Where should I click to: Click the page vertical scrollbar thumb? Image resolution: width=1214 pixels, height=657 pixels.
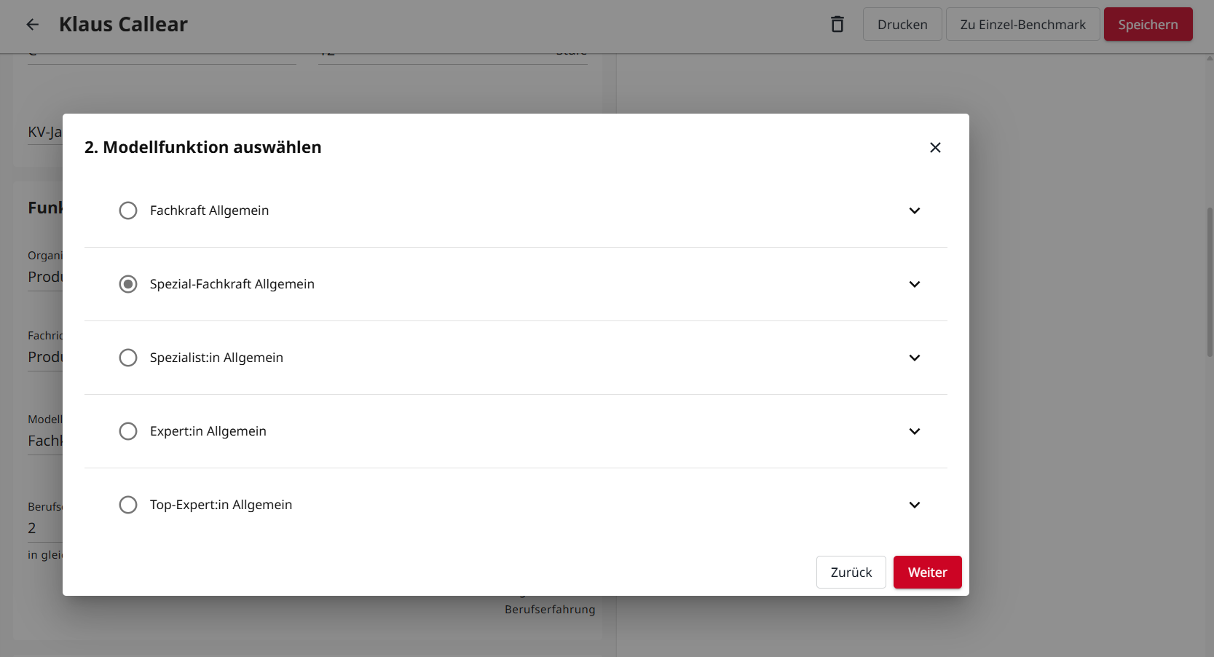click(1210, 282)
